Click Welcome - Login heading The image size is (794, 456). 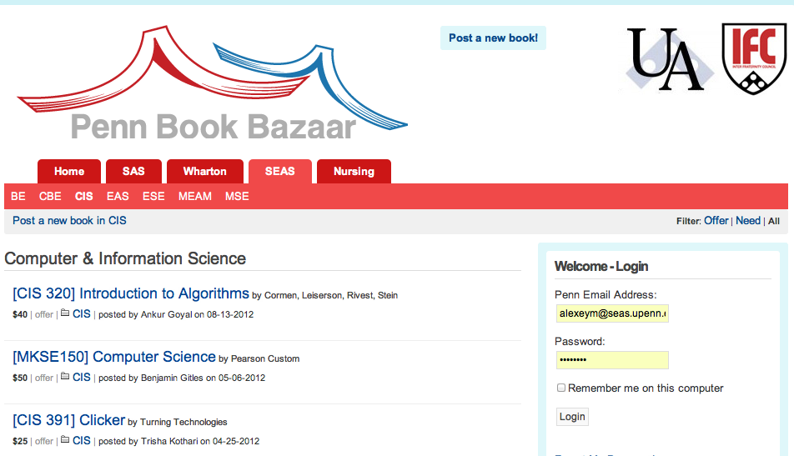pos(601,266)
